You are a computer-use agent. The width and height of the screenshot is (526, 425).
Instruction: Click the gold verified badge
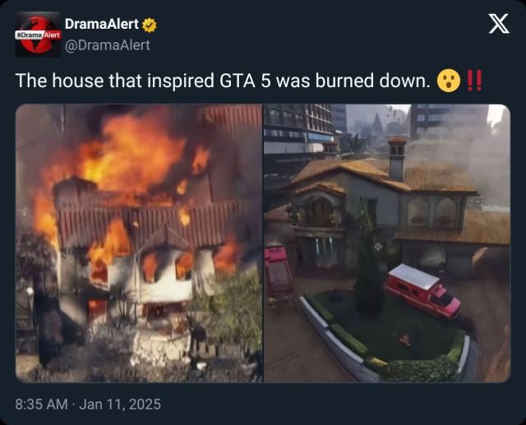click(x=150, y=25)
